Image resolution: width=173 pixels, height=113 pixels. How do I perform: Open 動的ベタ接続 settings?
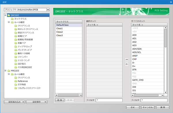coord(24,53)
